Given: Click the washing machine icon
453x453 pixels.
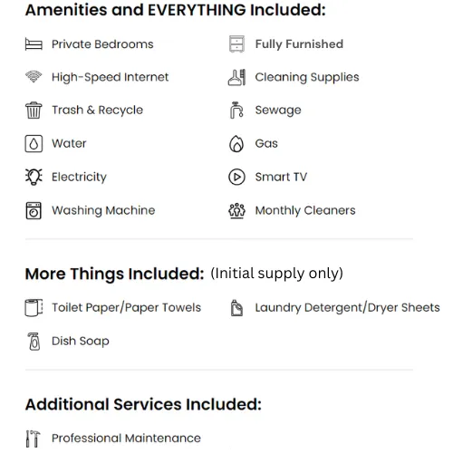Looking at the screenshot, I should point(34,210).
